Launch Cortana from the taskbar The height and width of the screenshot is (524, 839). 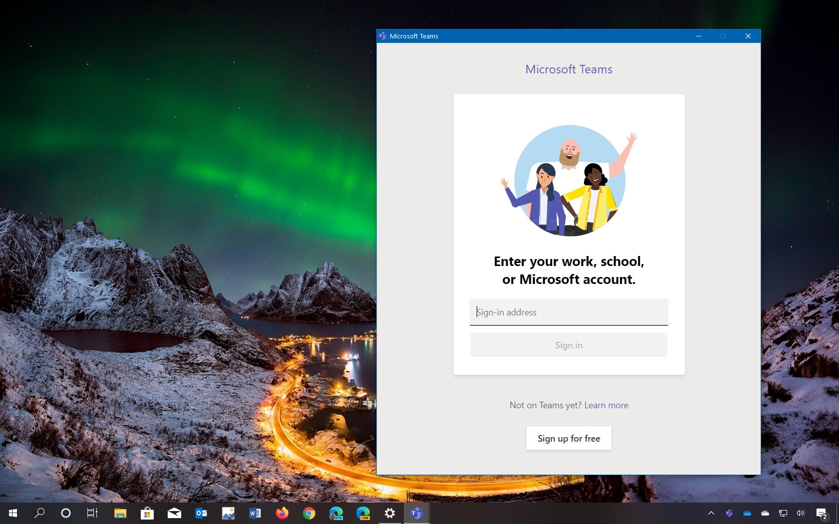[66, 513]
